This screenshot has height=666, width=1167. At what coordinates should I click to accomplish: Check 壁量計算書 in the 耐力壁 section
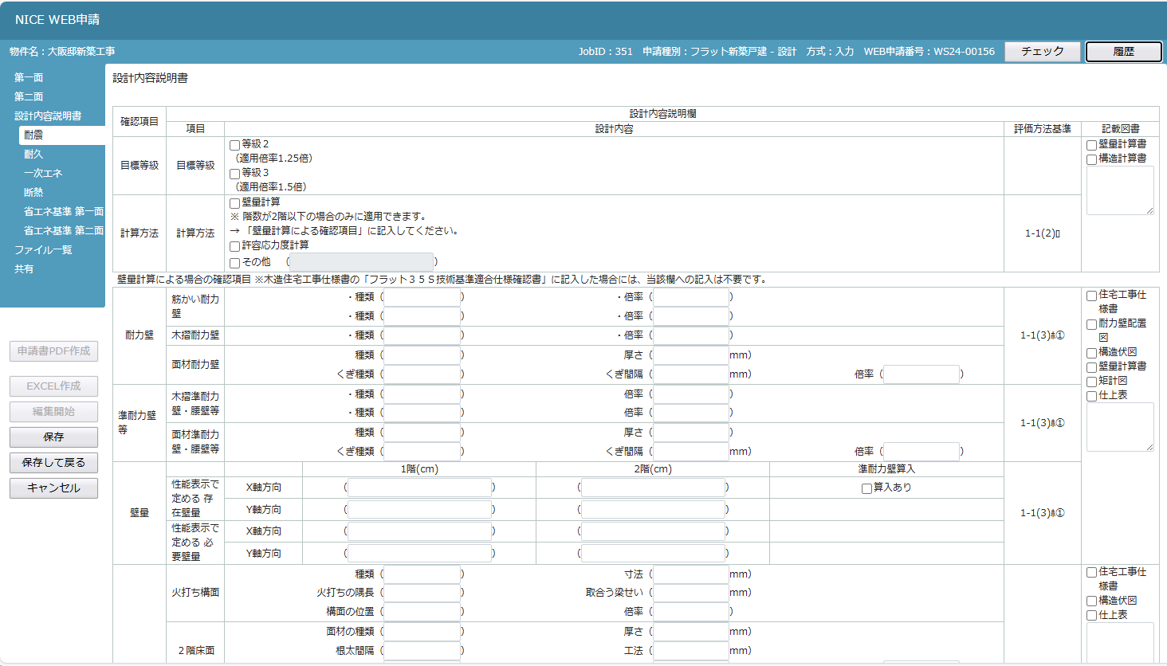1092,367
